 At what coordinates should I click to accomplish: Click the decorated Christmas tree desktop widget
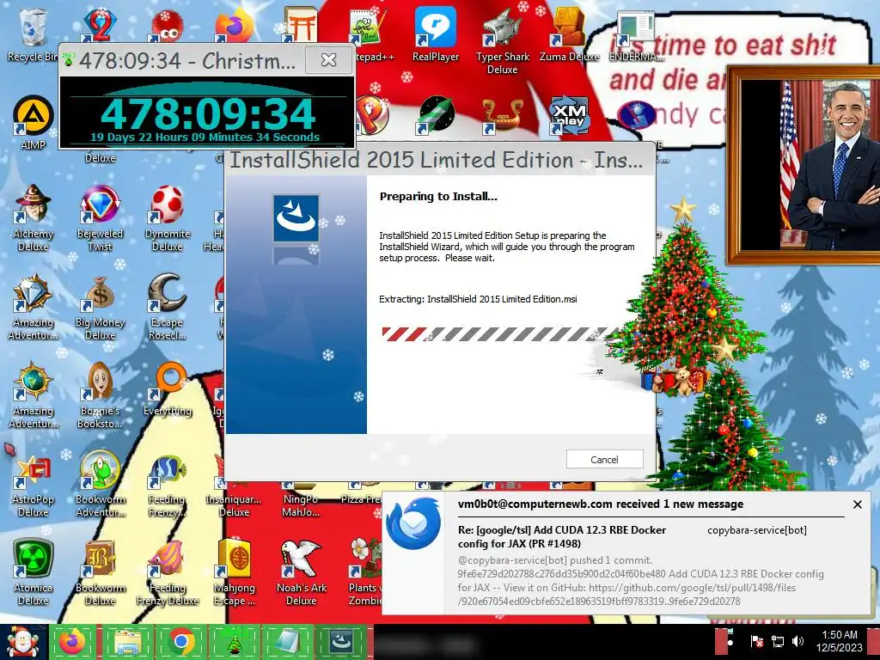(683, 297)
